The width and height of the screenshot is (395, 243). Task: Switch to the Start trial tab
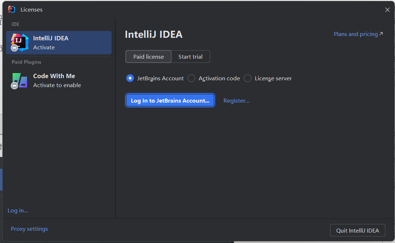[x=190, y=57]
